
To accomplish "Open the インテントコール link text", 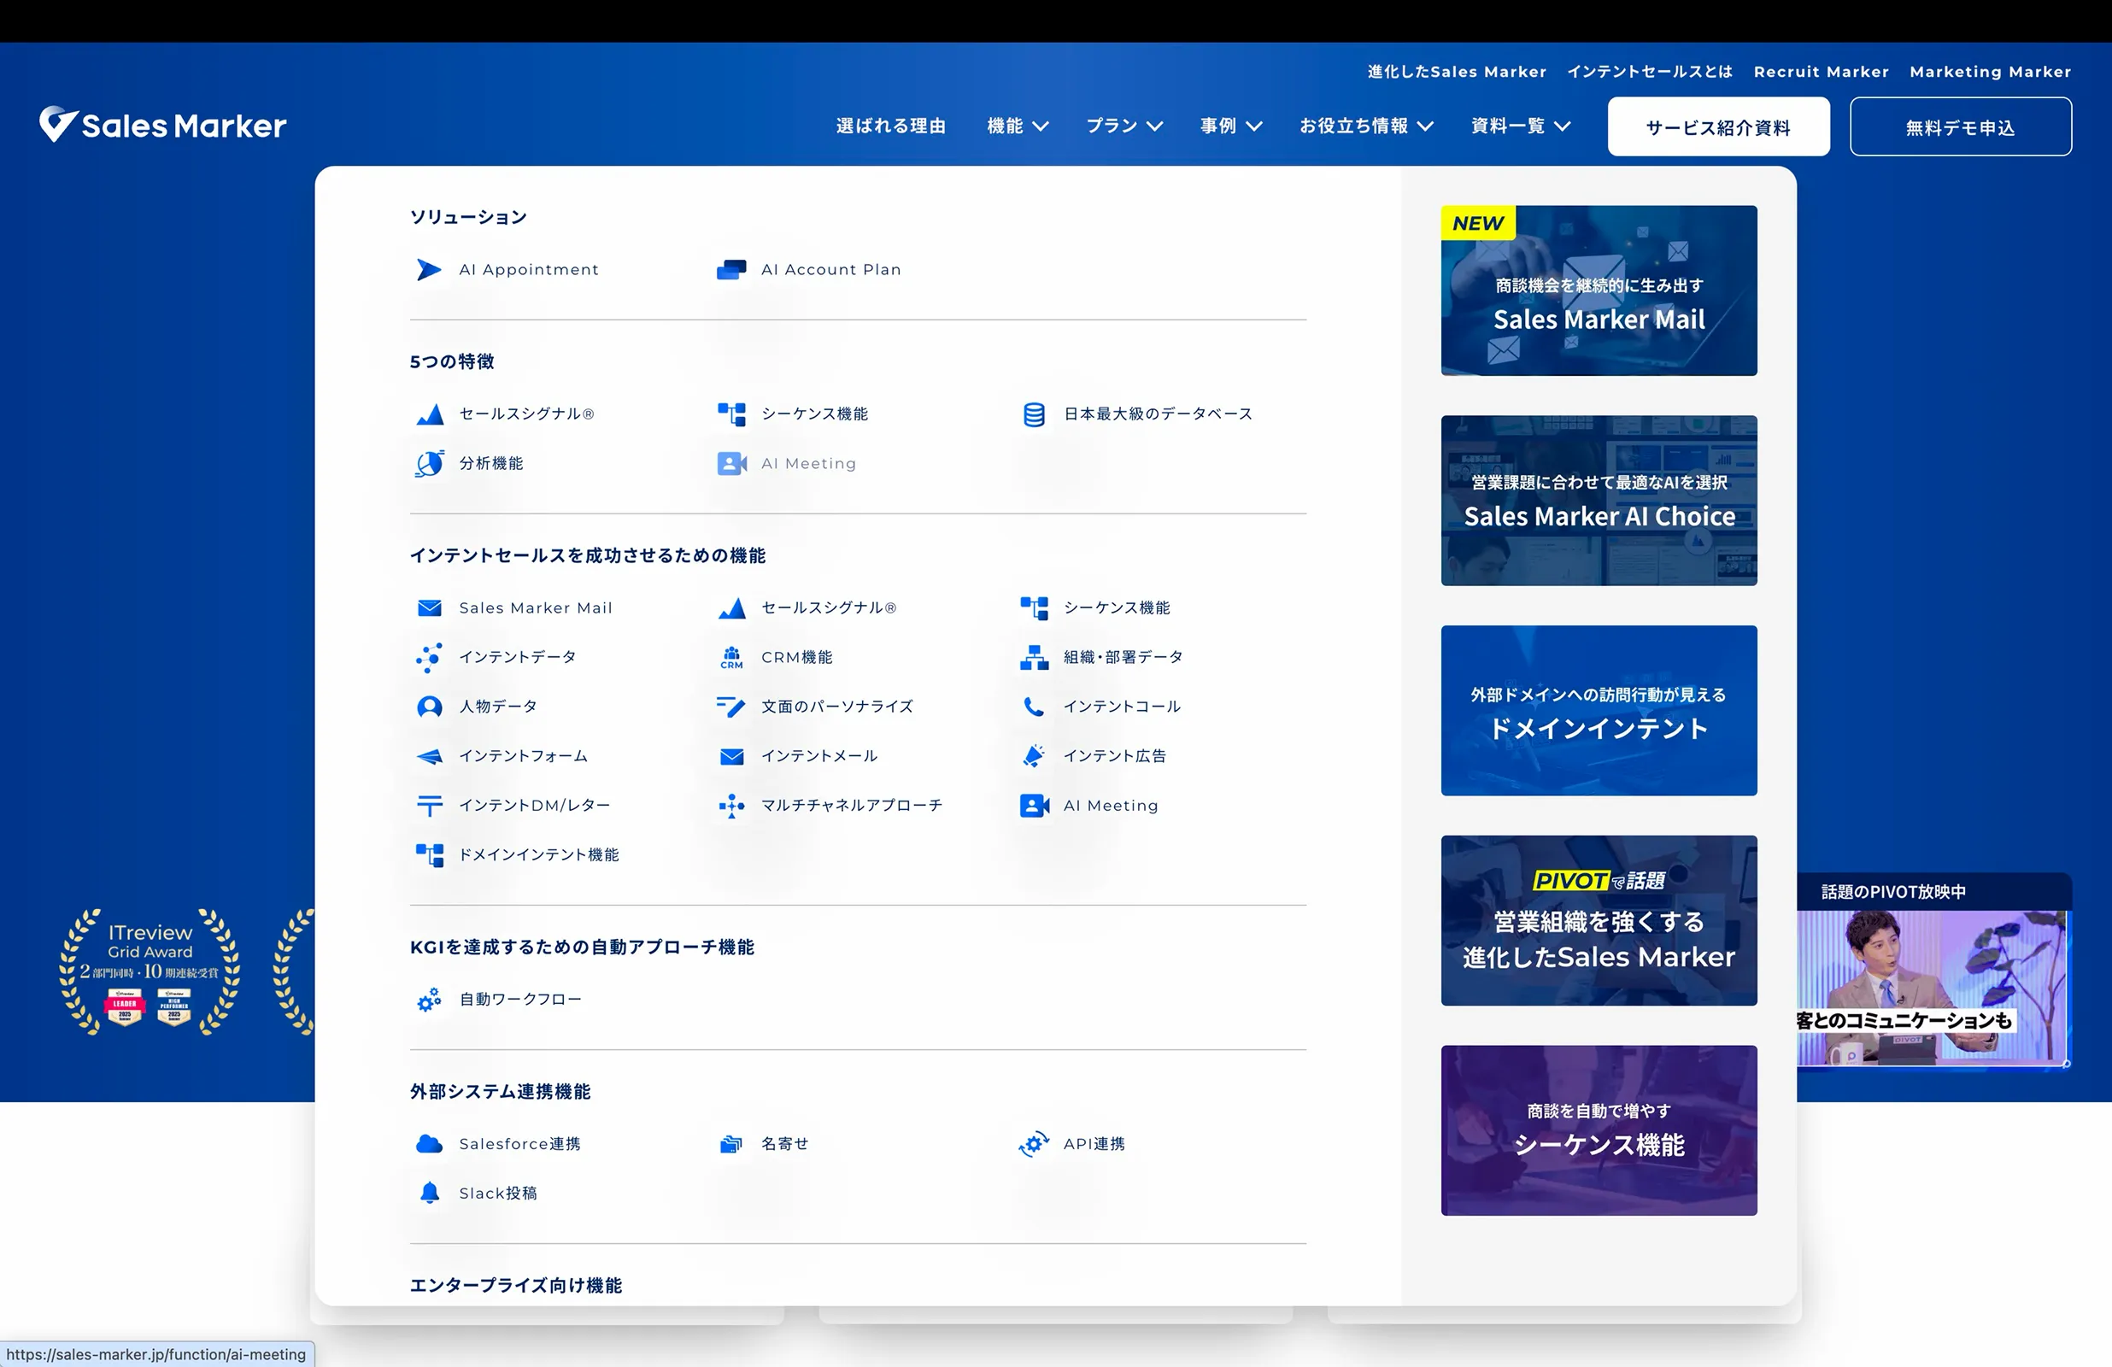I will tap(1122, 707).
